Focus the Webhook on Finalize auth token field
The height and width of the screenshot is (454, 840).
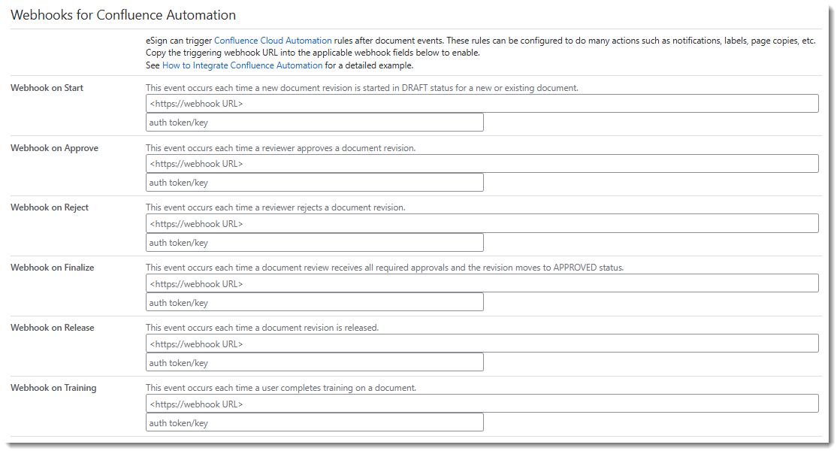[314, 303]
